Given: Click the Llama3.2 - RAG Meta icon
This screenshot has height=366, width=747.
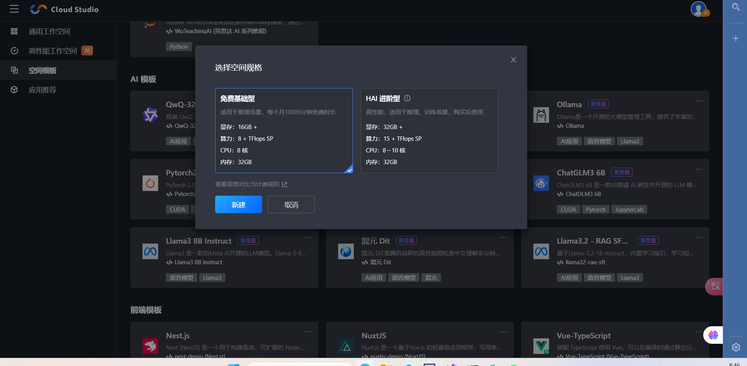Looking at the screenshot, I should [541, 251].
